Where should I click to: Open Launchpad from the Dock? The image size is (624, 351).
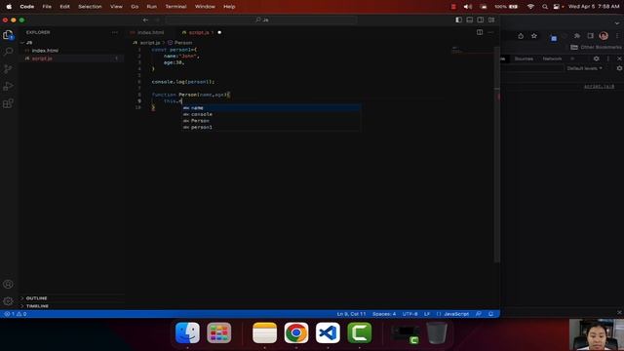218,332
